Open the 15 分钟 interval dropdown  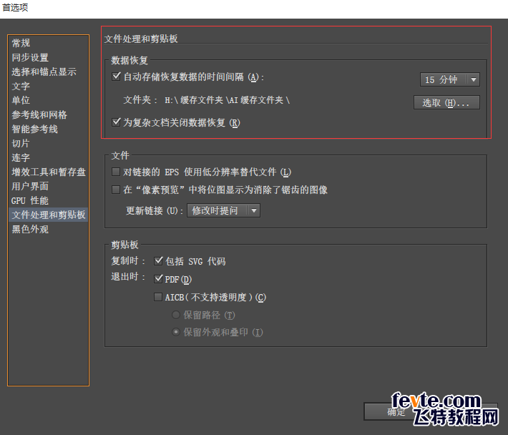tap(449, 79)
